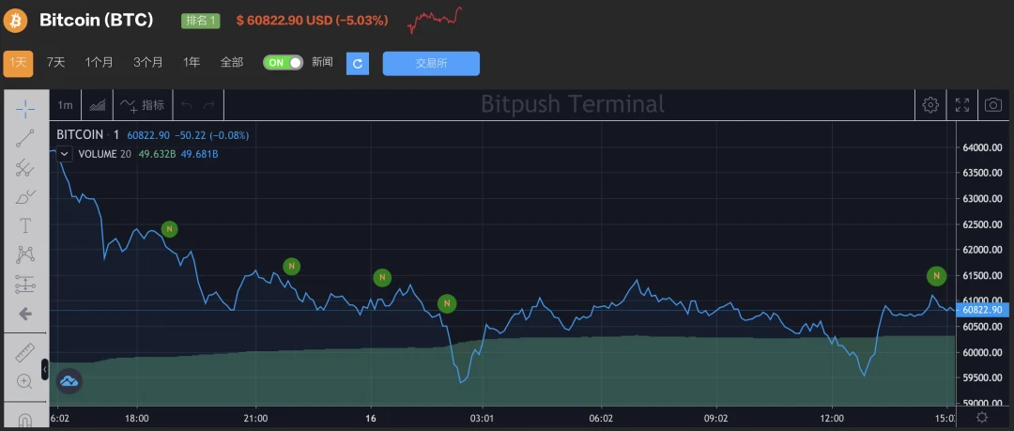Screen dimensions: 1014x431
Task: Select the 1年 time range tab
Action: pos(192,63)
